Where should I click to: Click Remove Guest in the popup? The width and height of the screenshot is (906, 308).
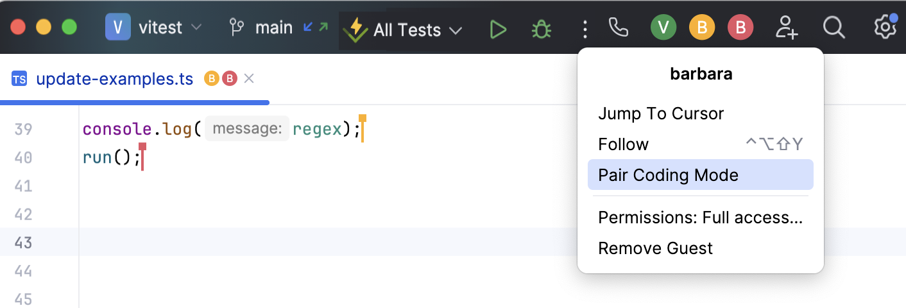point(655,248)
